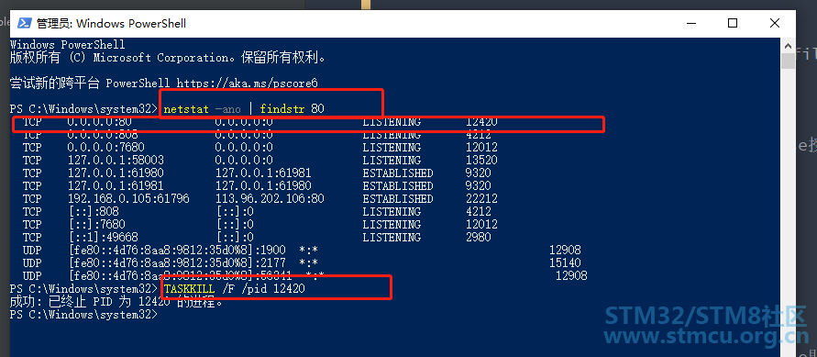
Task: Click local address 127.0.0.1:61981 in first column
Action: pyautogui.click(x=116, y=186)
